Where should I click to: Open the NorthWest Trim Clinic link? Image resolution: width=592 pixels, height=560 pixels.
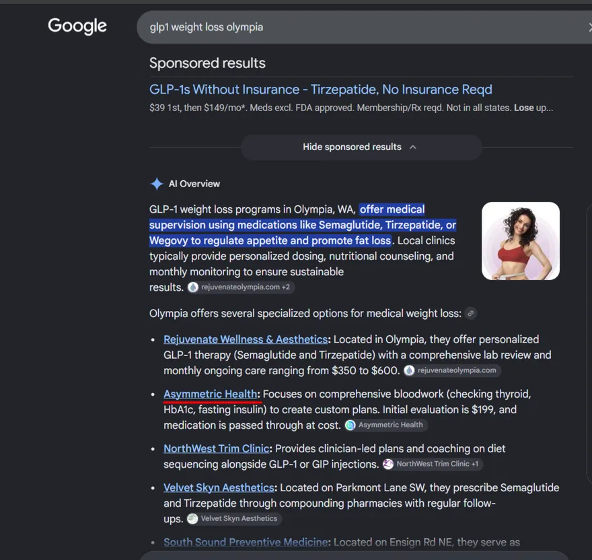(x=217, y=448)
